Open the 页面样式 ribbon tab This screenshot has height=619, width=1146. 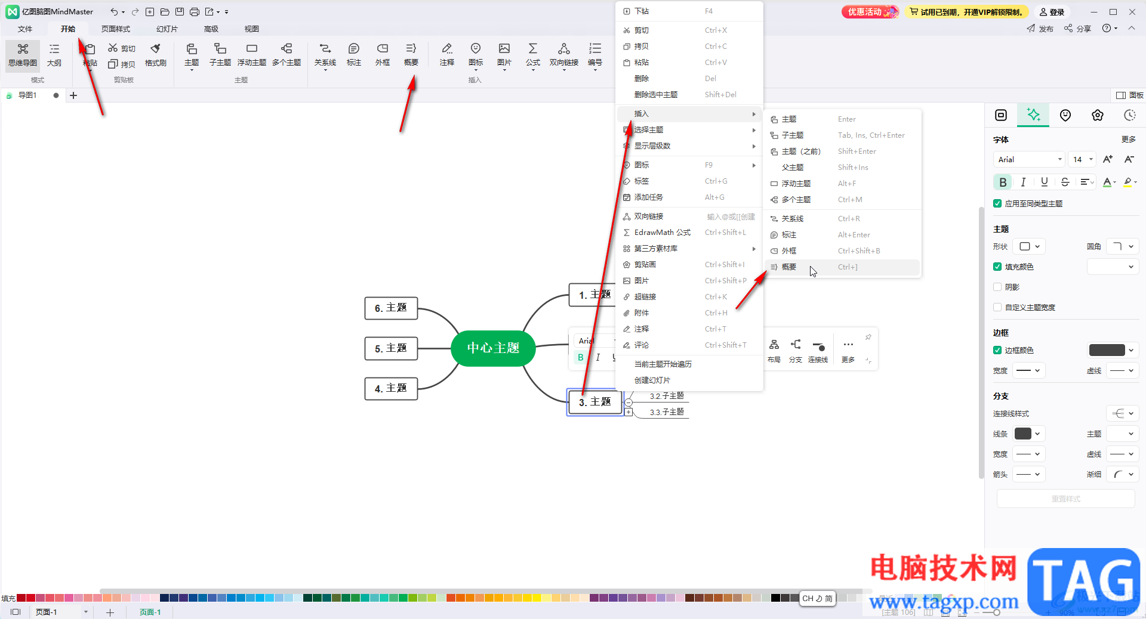(115, 29)
